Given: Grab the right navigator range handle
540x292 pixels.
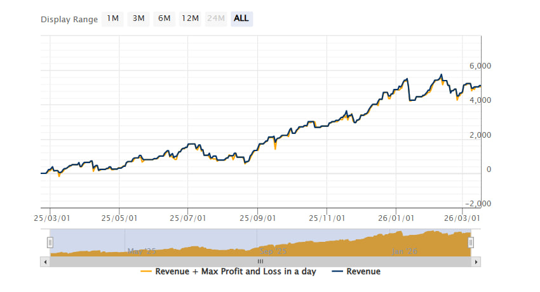Looking at the screenshot, I should click(x=471, y=242).
